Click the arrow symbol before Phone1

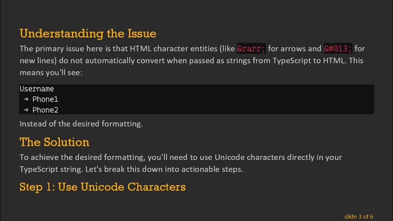[x=26, y=99]
